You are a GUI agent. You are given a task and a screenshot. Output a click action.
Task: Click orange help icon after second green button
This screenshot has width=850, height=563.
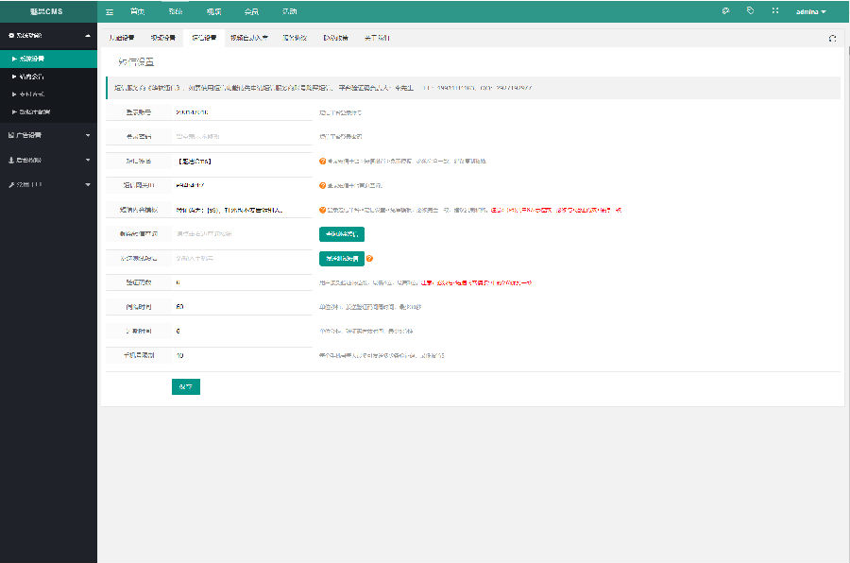tap(369, 259)
